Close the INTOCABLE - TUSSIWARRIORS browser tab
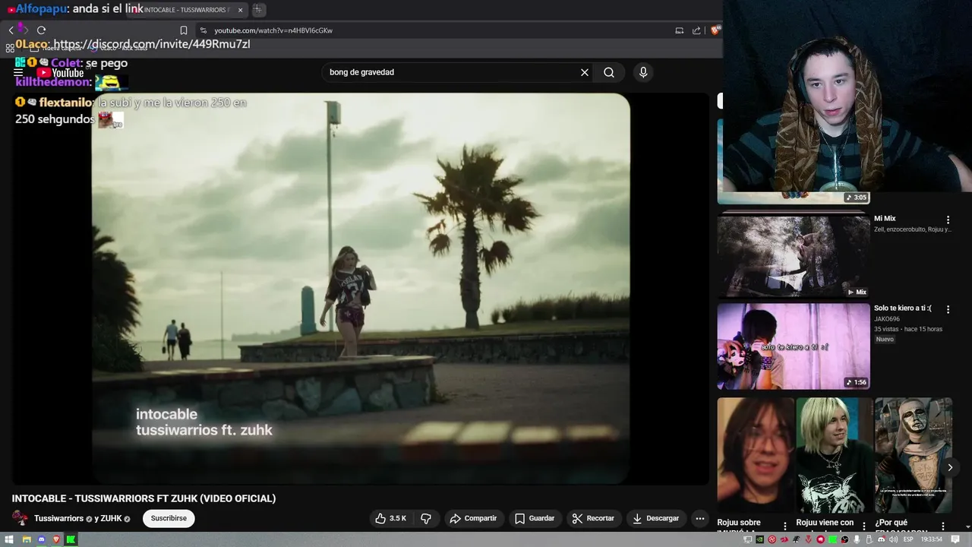Viewport: 972px width, 547px height. point(241,9)
